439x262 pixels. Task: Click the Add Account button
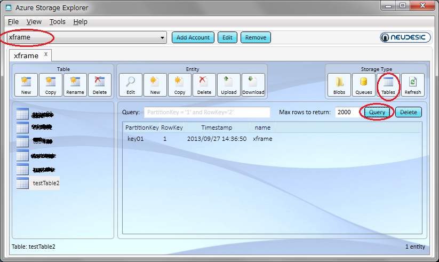(193, 37)
